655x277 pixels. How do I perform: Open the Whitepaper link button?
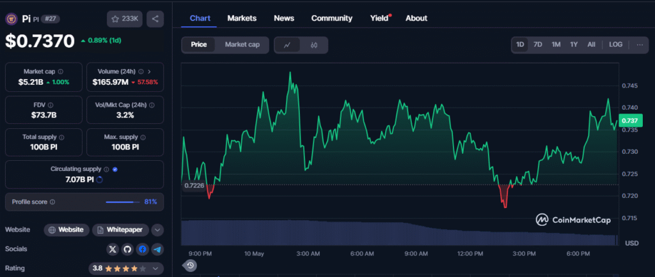121,230
